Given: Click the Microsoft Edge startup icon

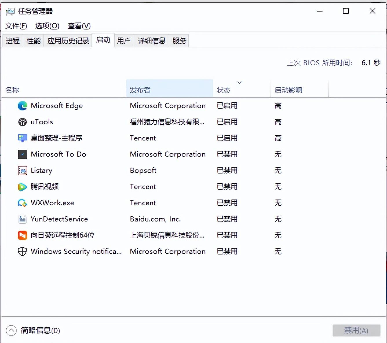Looking at the screenshot, I should pos(22,106).
